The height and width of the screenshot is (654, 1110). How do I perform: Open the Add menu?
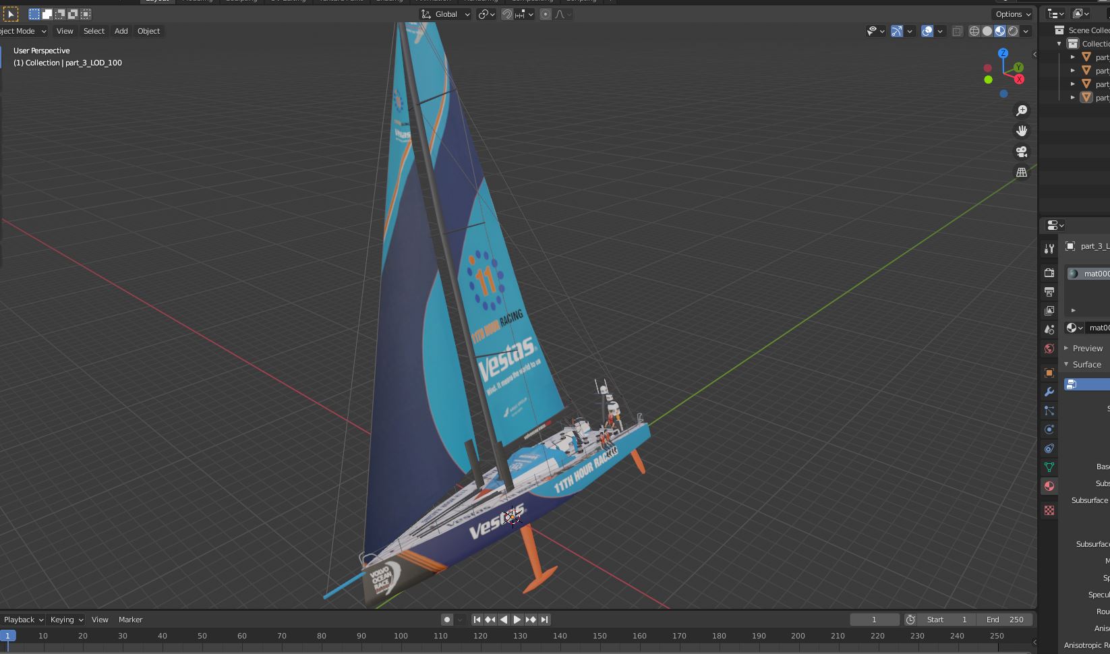(121, 31)
